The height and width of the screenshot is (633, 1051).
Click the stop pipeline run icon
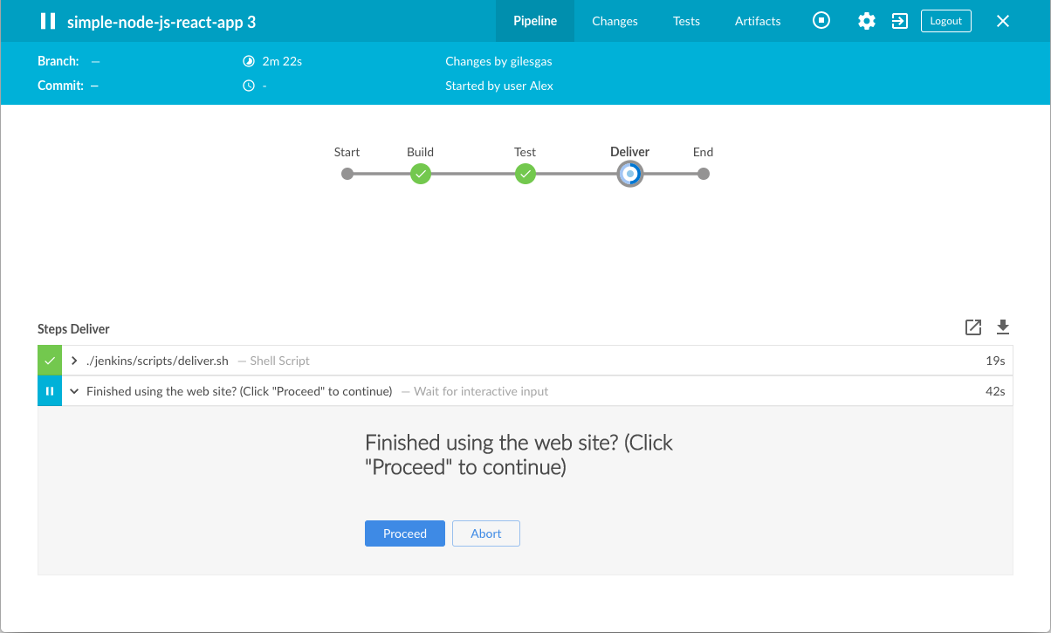point(821,21)
